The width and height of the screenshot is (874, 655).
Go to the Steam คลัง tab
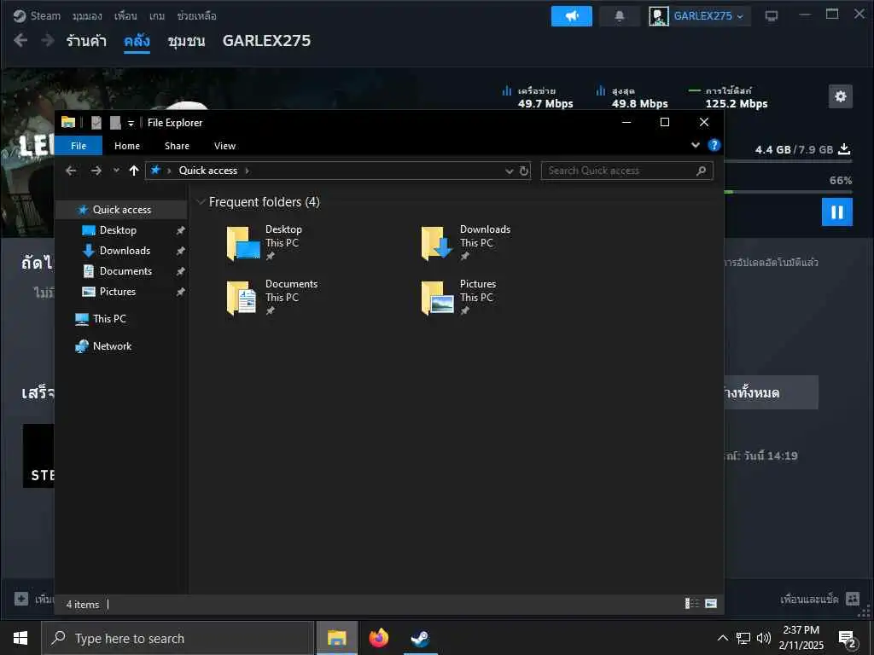point(137,41)
